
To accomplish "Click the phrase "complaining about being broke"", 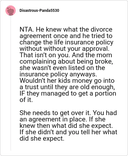I will [x=66, y=62].
